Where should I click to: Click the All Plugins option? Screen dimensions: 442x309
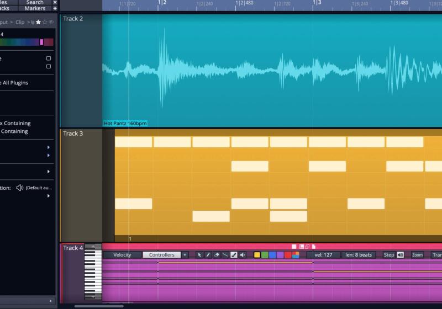pos(15,83)
